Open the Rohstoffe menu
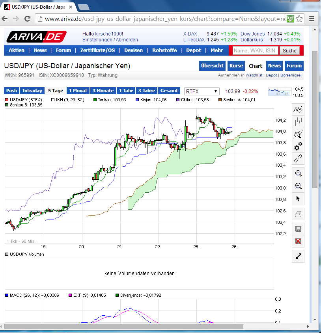Image resolution: width=321 pixels, height=333 pixels. [164, 50]
